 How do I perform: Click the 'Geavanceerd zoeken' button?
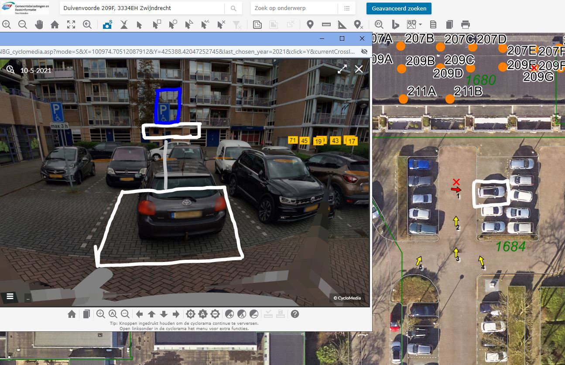click(399, 8)
